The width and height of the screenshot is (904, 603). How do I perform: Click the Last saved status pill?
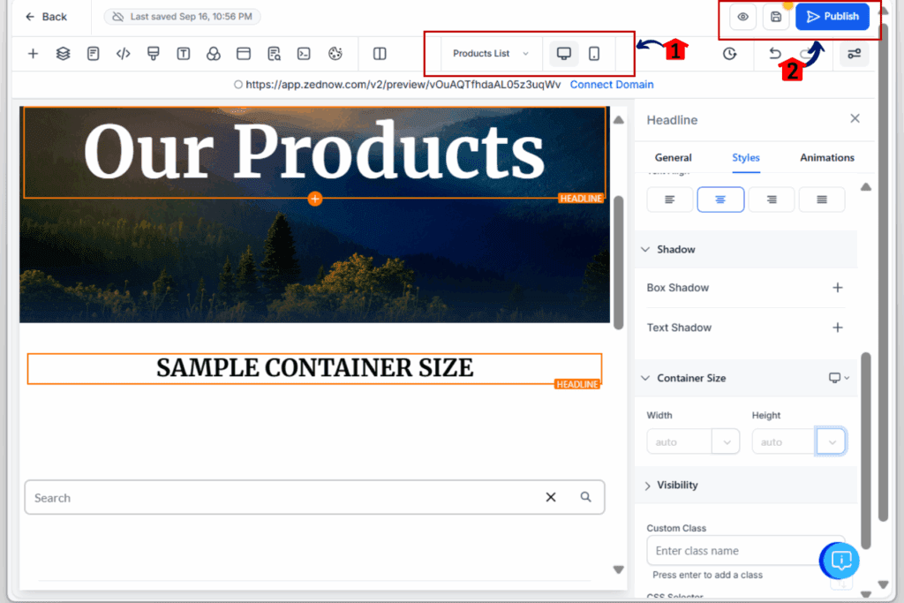182,17
